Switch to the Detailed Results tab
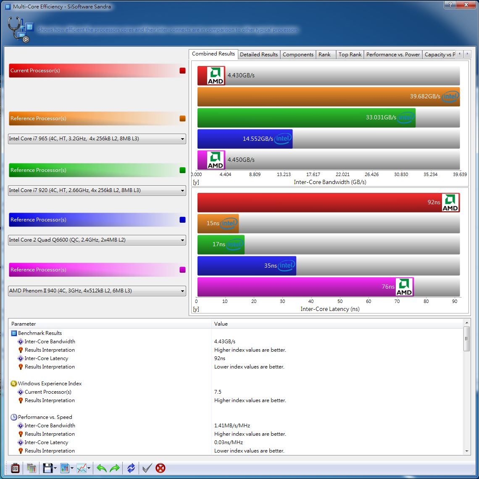 tap(258, 54)
